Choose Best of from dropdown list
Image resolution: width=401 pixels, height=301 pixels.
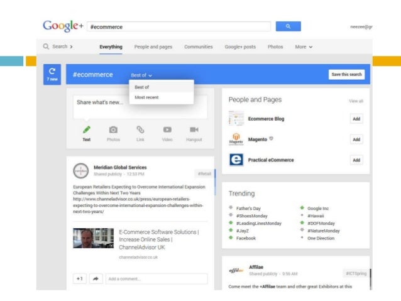pyautogui.click(x=162, y=87)
